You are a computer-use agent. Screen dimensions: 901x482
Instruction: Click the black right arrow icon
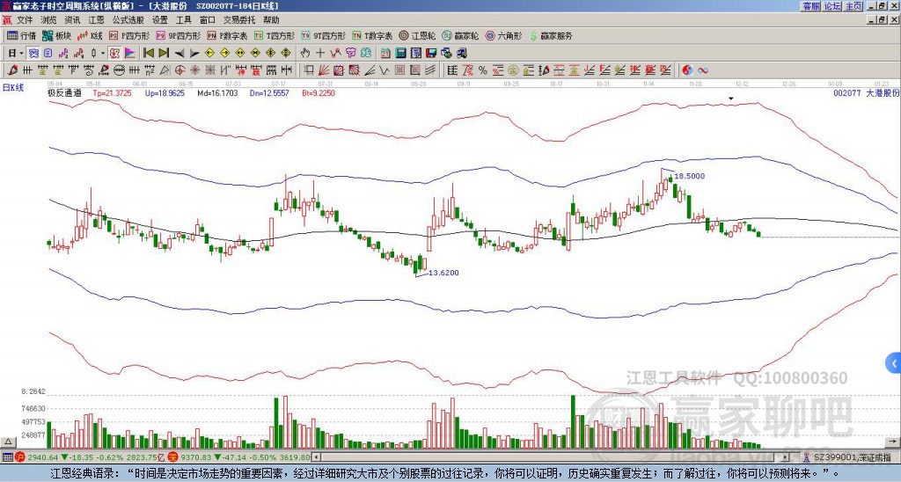point(194,54)
